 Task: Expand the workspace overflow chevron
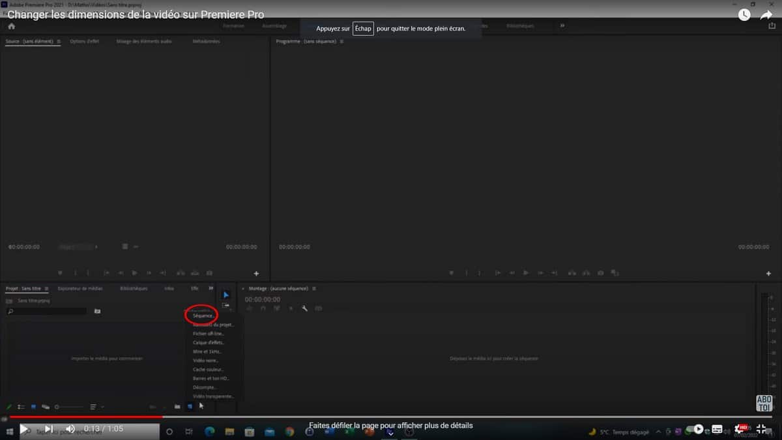point(562,26)
